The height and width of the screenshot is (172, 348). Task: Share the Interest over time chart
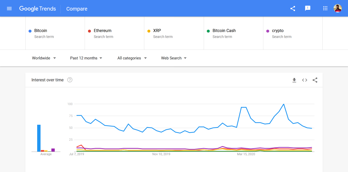point(315,80)
